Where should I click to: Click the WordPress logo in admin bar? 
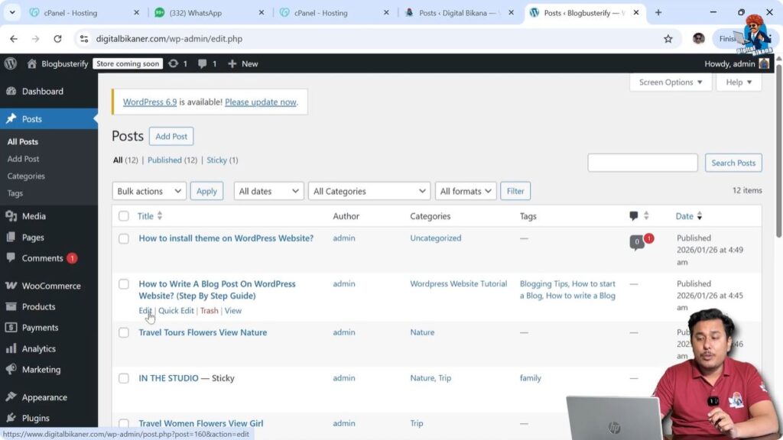coord(10,63)
